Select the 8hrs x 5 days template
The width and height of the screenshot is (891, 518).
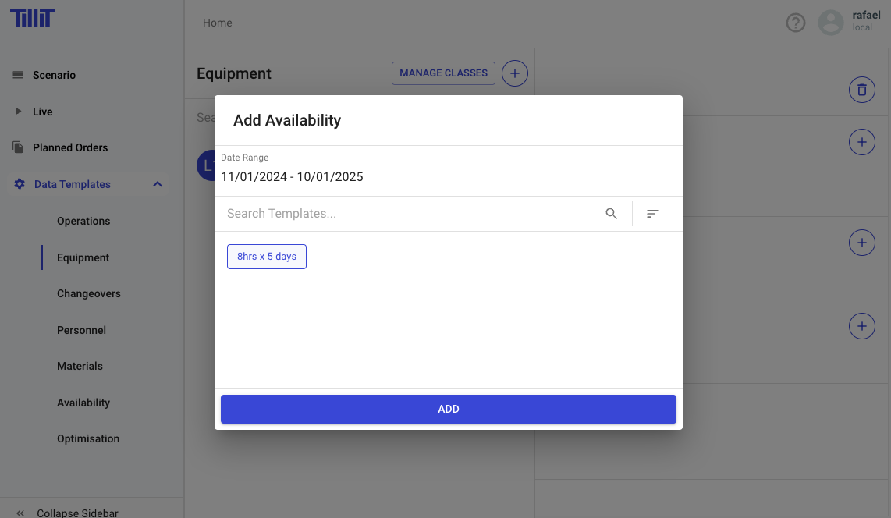[x=267, y=257]
